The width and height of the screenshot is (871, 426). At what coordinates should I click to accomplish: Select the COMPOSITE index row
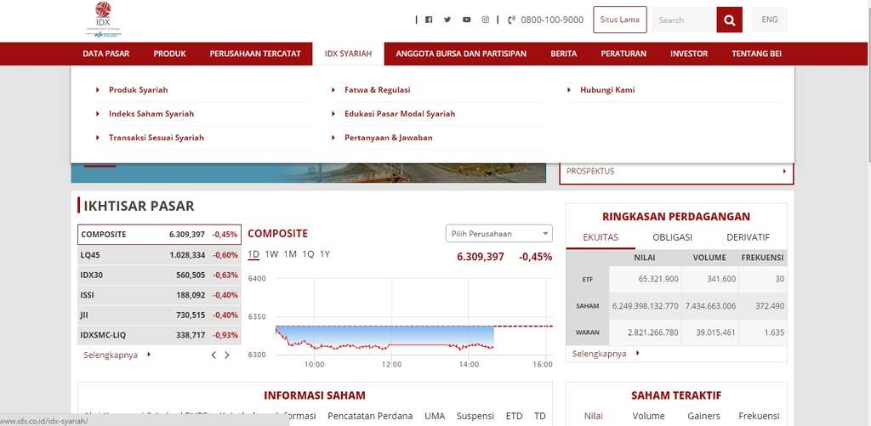(159, 235)
